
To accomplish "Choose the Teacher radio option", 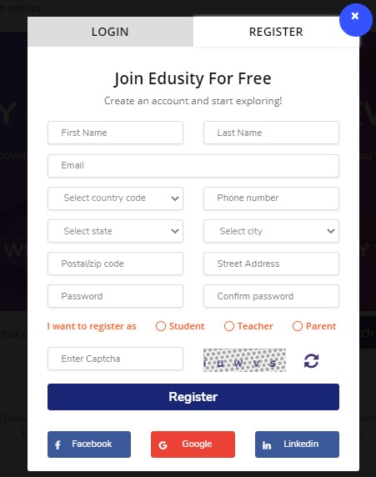I will point(229,326).
